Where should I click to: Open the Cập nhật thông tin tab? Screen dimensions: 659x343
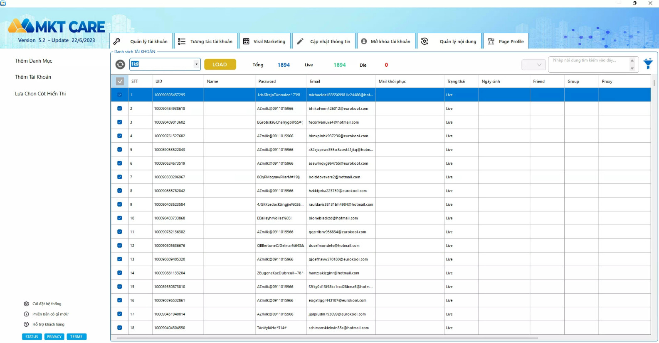coord(324,41)
